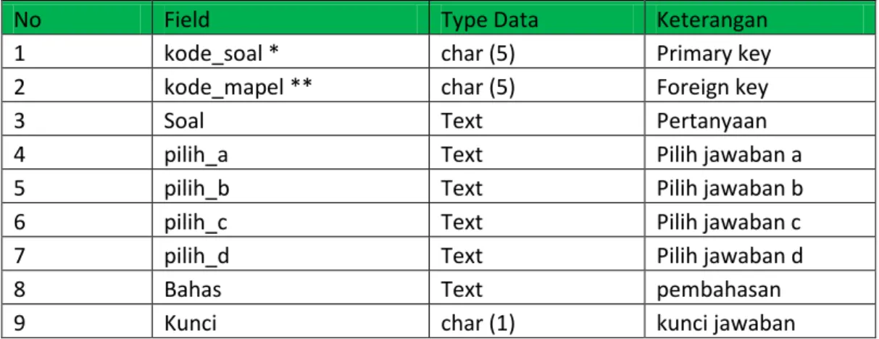Select the 'Foreign key' cell
Viewport: 879px width, 339px height.
pos(759,87)
